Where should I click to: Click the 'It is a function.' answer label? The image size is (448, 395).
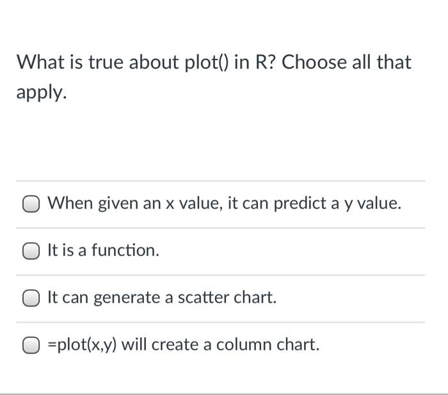(103, 251)
